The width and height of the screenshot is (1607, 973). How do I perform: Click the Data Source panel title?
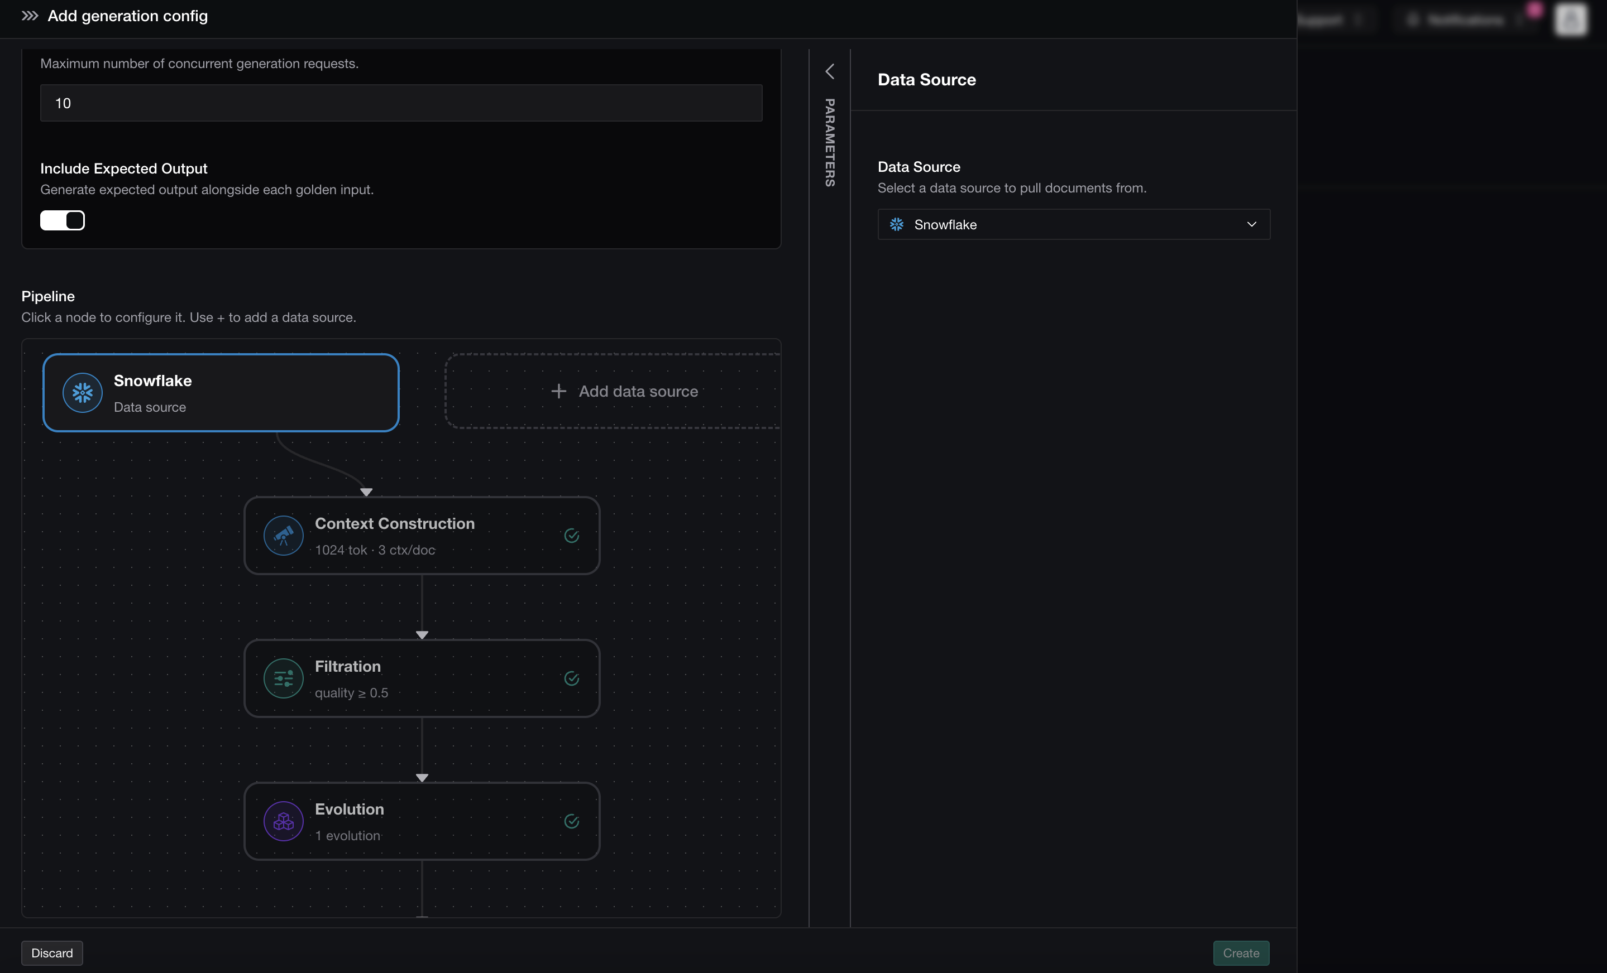tap(927, 80)
